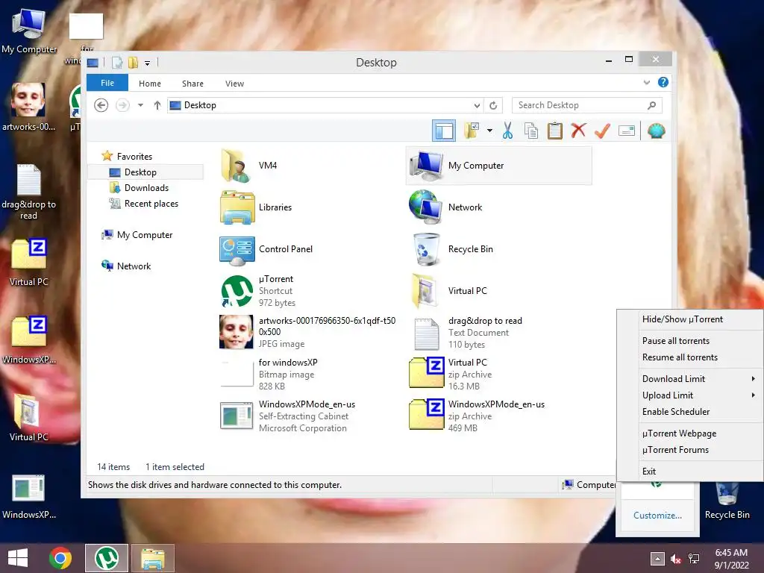Choose Pause all torrents
Screen dimensions: 764x573
click(690, 340)
